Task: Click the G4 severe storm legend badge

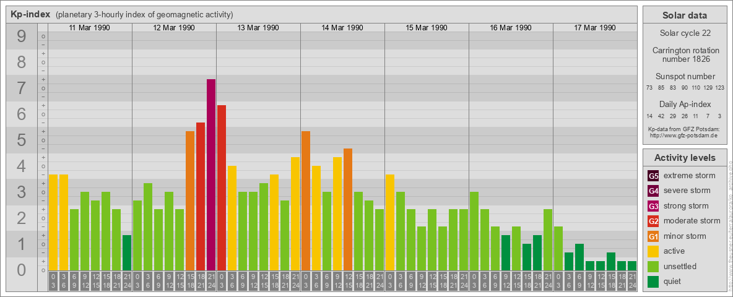Action: point(653,191)
